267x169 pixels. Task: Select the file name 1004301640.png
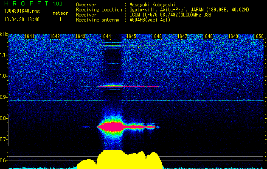click(22, 11)
